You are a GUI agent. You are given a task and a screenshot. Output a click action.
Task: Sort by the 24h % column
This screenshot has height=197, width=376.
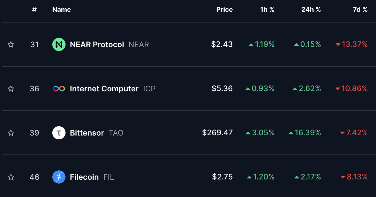pos(311,10)
